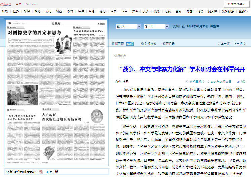This screenshot has height=177, width=251.
Task: Click the 信息动态 section label
Action: tap(120, 56)
